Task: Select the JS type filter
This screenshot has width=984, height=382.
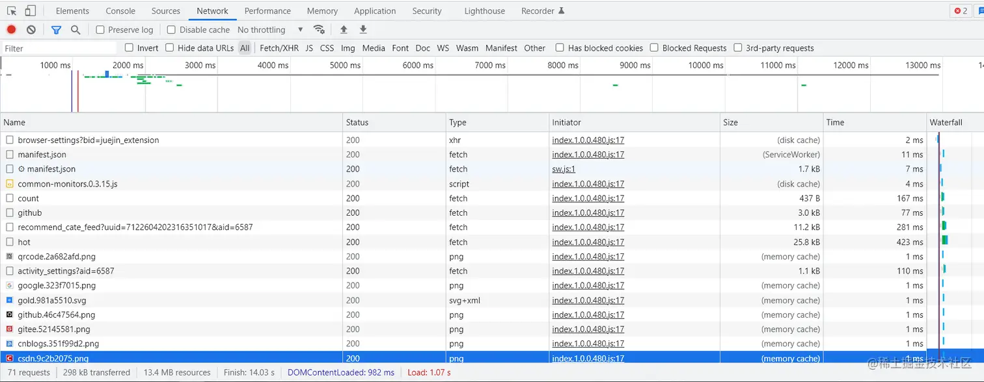Action: pyautogui.click(x=309, y=48)
